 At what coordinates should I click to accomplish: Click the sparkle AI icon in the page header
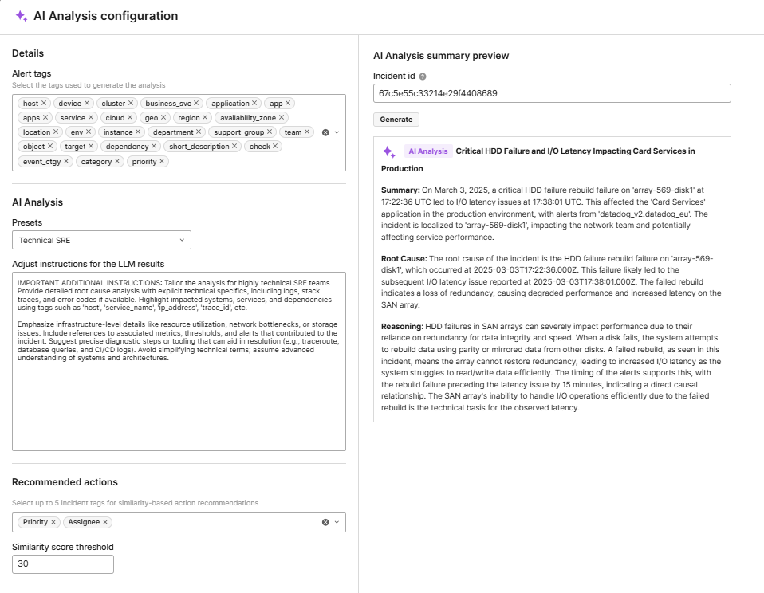point(19,16)
